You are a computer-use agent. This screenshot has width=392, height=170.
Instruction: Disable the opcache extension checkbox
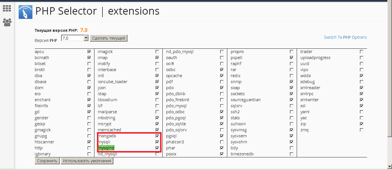222,76
